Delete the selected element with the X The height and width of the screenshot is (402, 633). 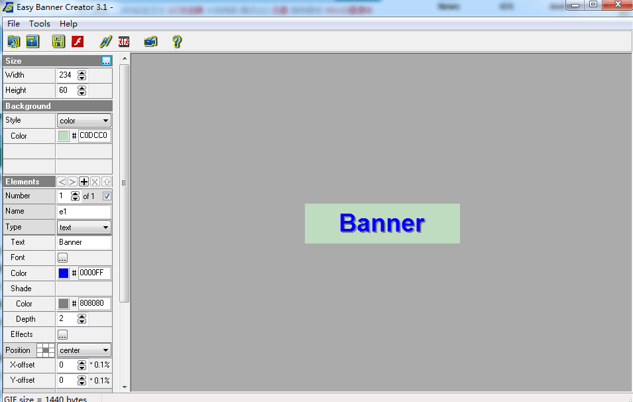(95, 181)
